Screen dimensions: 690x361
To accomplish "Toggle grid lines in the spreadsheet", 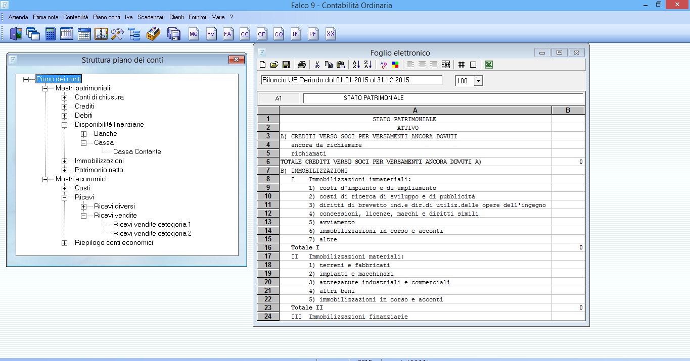I will tap(462, 65).
